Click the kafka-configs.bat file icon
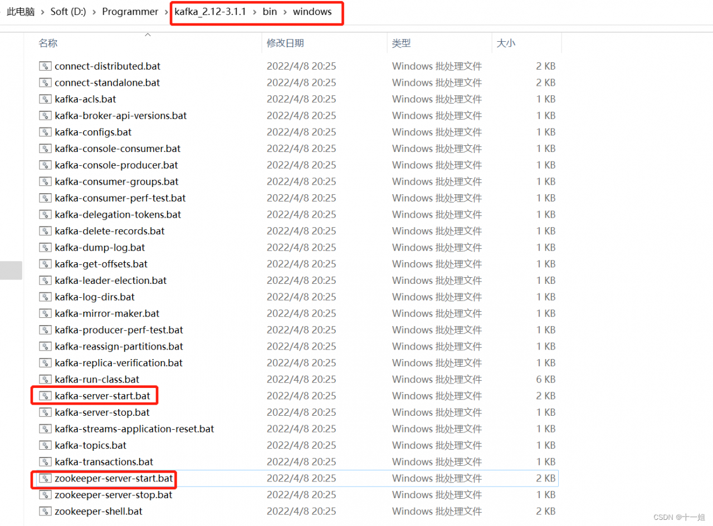The height and width of the screenshot is (526, 713). (45, 132)
